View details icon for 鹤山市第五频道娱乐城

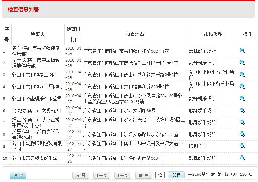coord(242,158)
